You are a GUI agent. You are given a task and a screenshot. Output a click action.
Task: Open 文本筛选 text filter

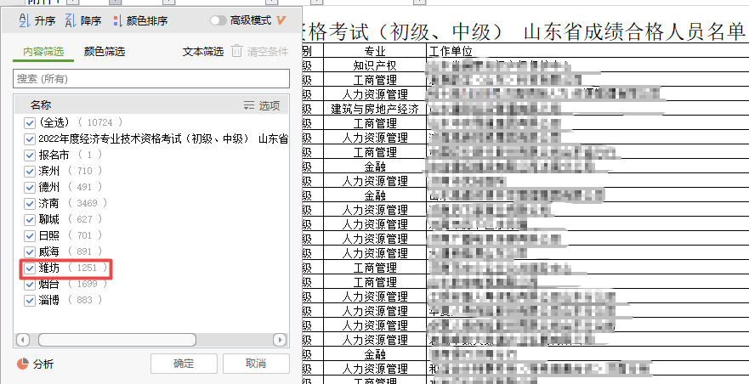(203, 52)
